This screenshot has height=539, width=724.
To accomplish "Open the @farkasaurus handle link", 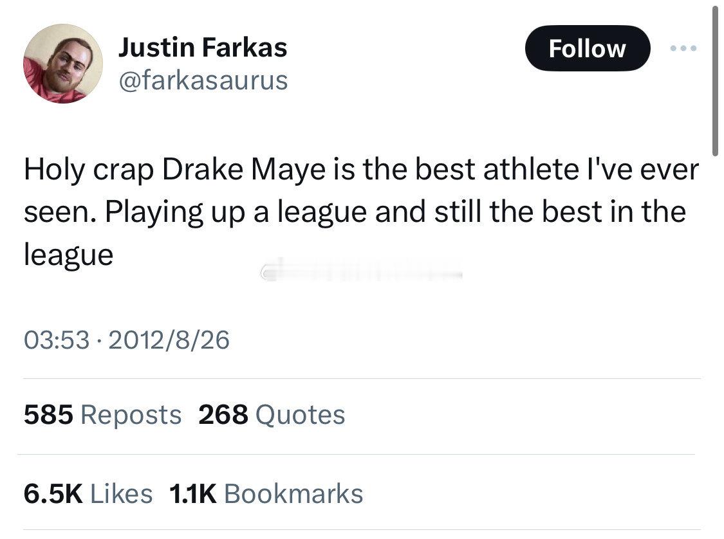I will [x=202, y=80].
